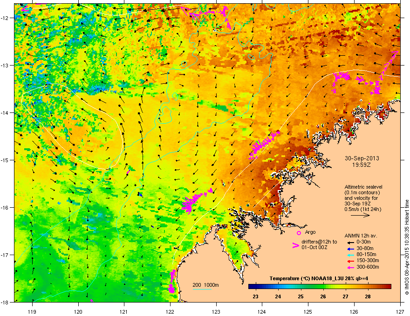Click the magenta 300-600m legend arrow
Image resolution: width=410 pixels, height=316 pixels.
[x=350, y=267]
